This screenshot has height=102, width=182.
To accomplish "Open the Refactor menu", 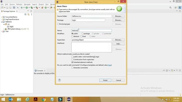I will coord(19,4).
